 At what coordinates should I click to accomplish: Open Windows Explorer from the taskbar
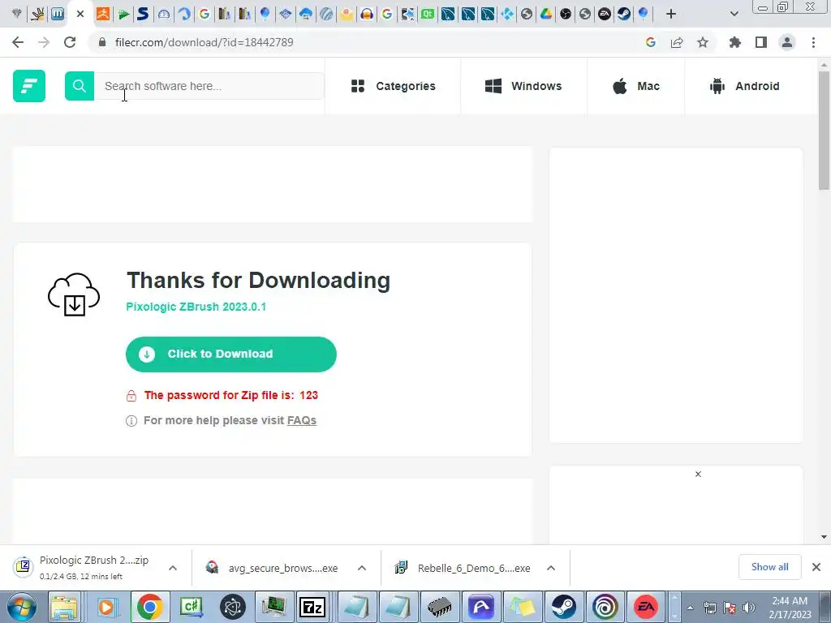pyautogui.click(x=65, y=607)
